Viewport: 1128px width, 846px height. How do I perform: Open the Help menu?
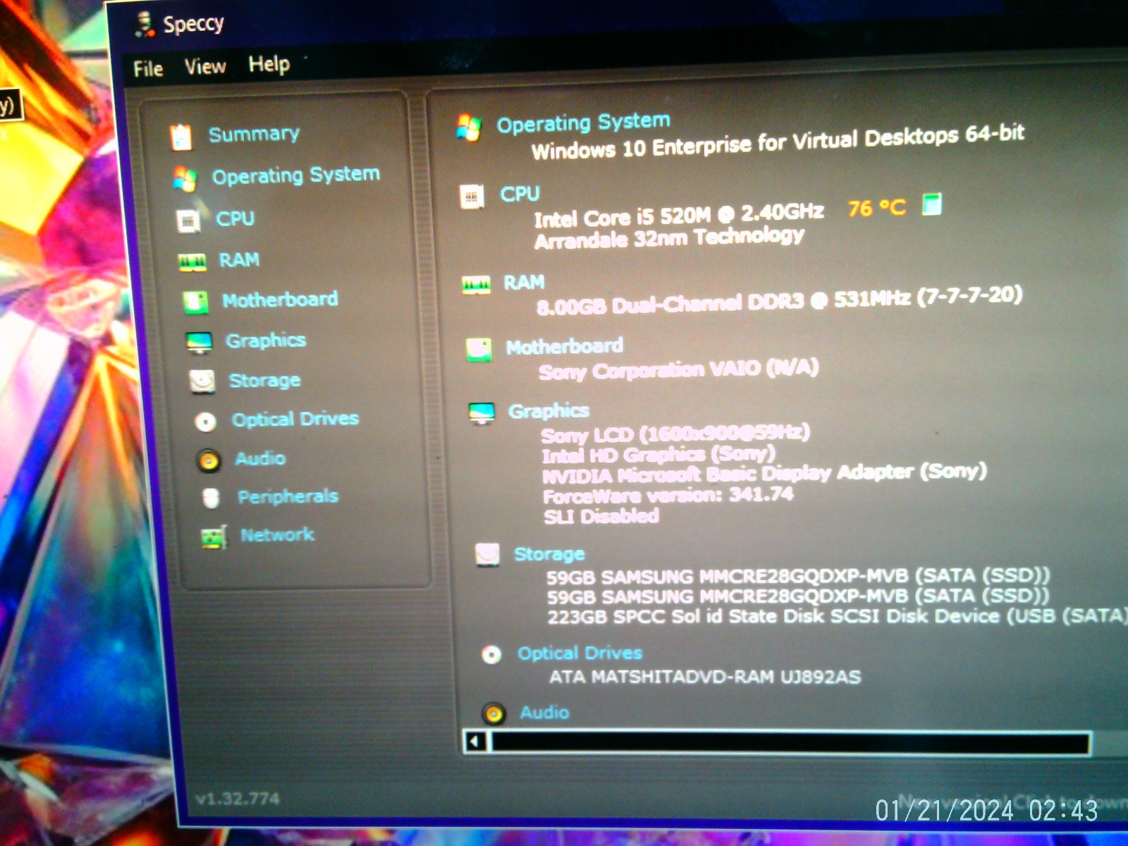point(269,64)
